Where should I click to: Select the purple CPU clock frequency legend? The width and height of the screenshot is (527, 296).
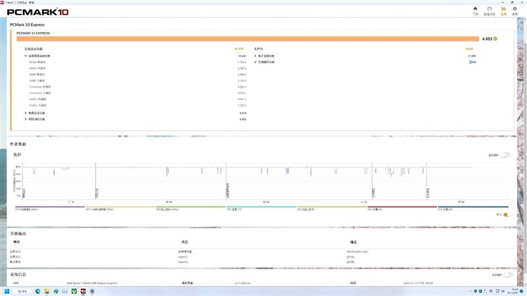50,208
